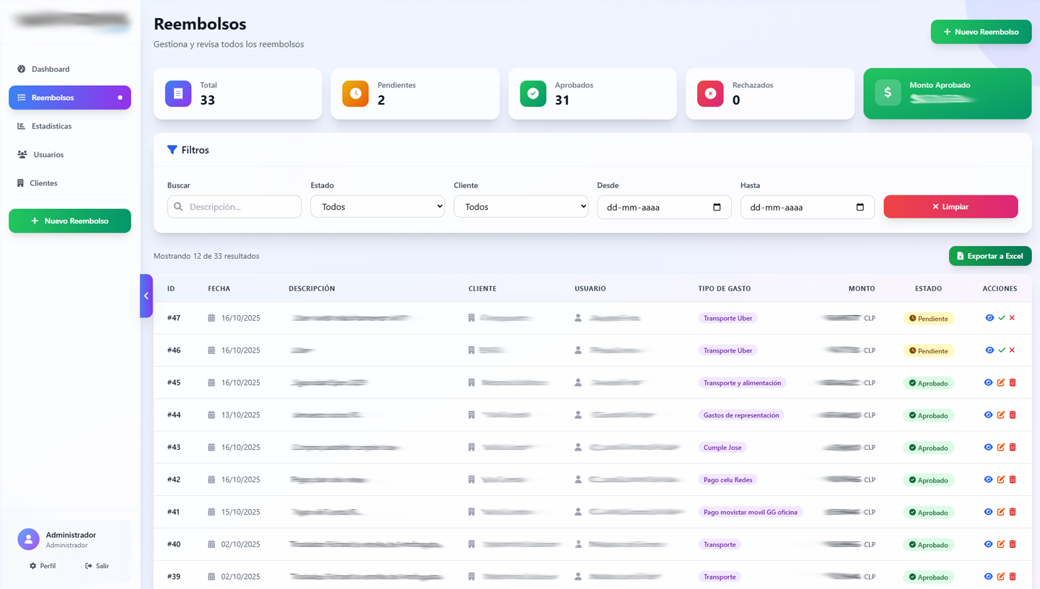
Task: View details of reimbursement #43 via eye icon
Action: (x=989, y=447)
